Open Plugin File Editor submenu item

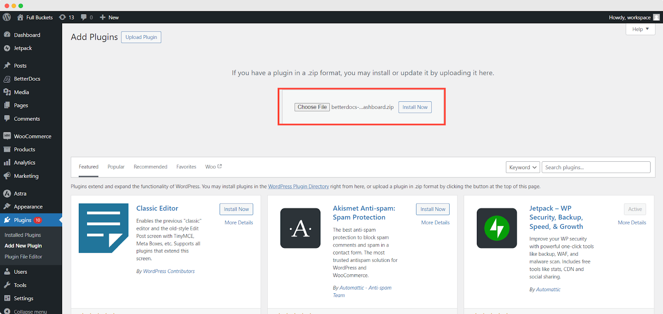(23, 256)
